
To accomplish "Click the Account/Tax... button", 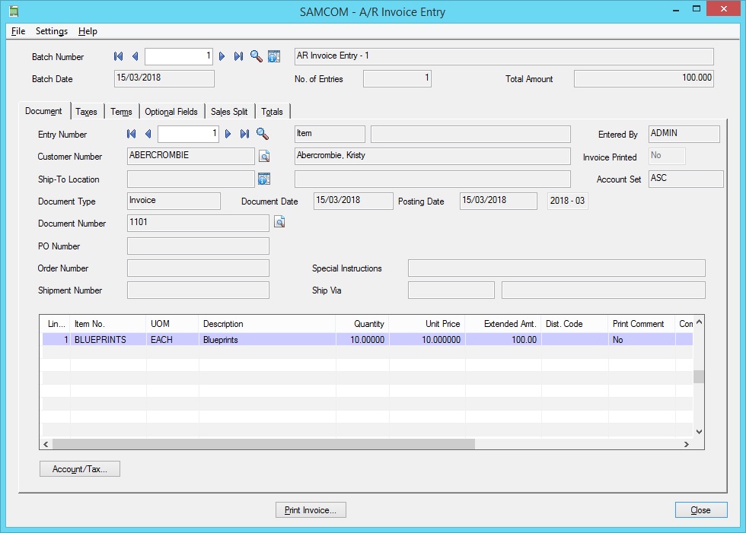I will pos(79,469).
